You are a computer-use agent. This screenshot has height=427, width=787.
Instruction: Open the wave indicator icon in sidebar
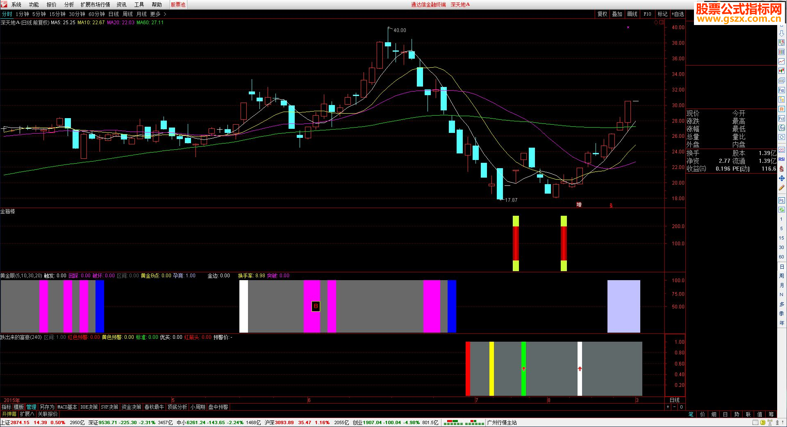pyautogui.click(x=782, y=150)
